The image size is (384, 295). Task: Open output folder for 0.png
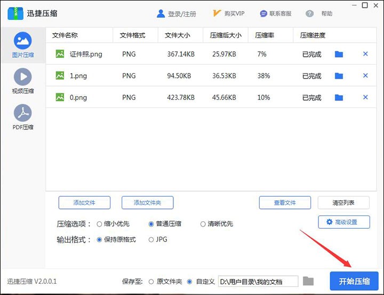339,97
